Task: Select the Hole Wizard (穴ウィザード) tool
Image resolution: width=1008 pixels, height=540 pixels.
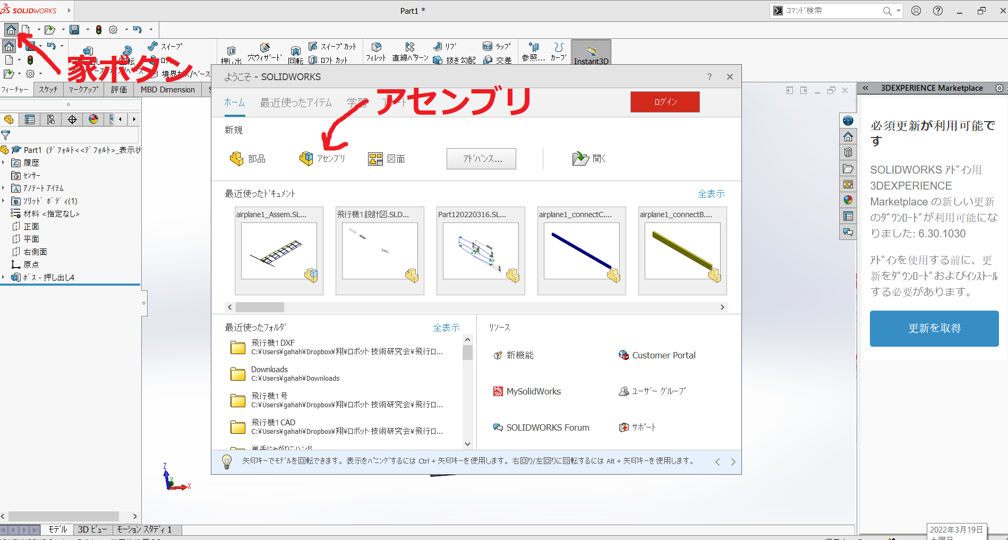Action: (x=264, y=52)
